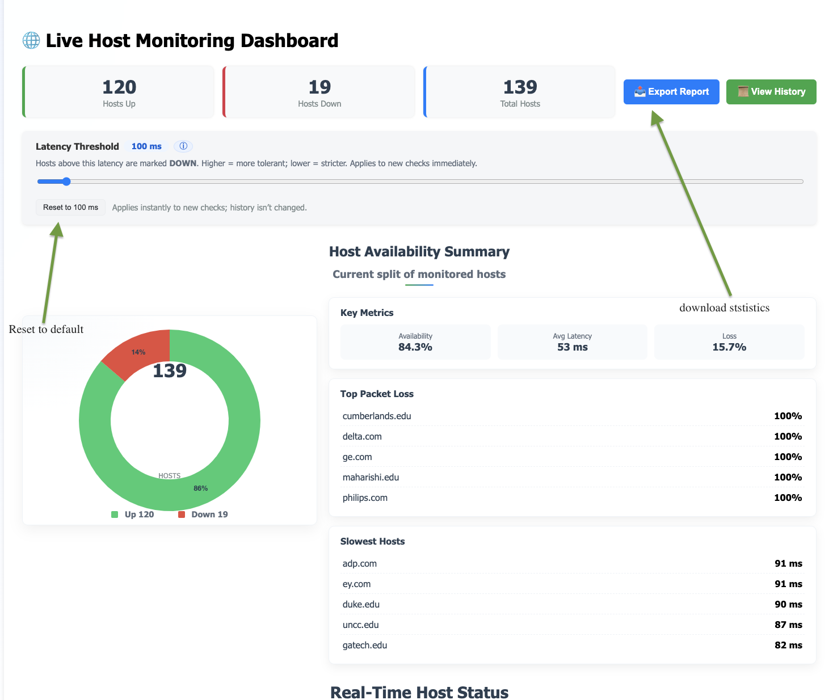Click the Host Availability Summary heading
The height and width of the screenshot is (700, 833).
(419, 252)
